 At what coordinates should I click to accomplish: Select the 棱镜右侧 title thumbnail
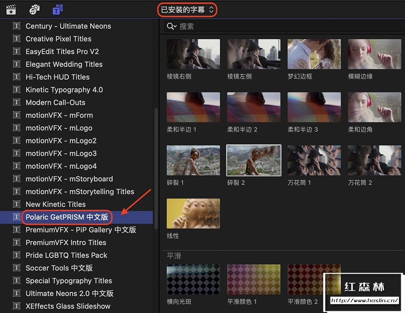pyautogui.click(x=193, y=54)
